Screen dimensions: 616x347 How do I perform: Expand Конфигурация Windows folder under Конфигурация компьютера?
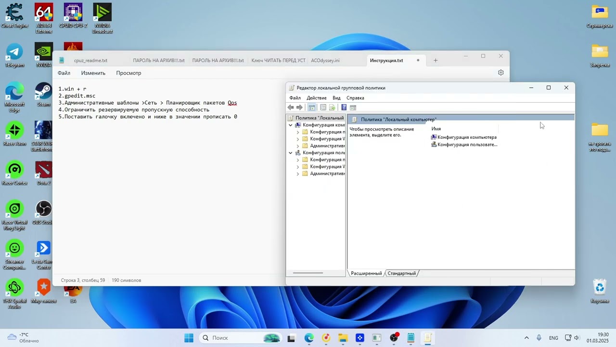[x=298, y=139]
